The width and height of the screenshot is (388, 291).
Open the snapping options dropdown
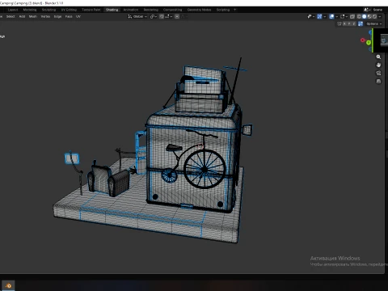(x=168, y=16)
